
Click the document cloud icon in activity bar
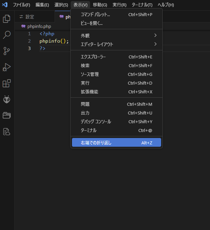coord(7,132)
